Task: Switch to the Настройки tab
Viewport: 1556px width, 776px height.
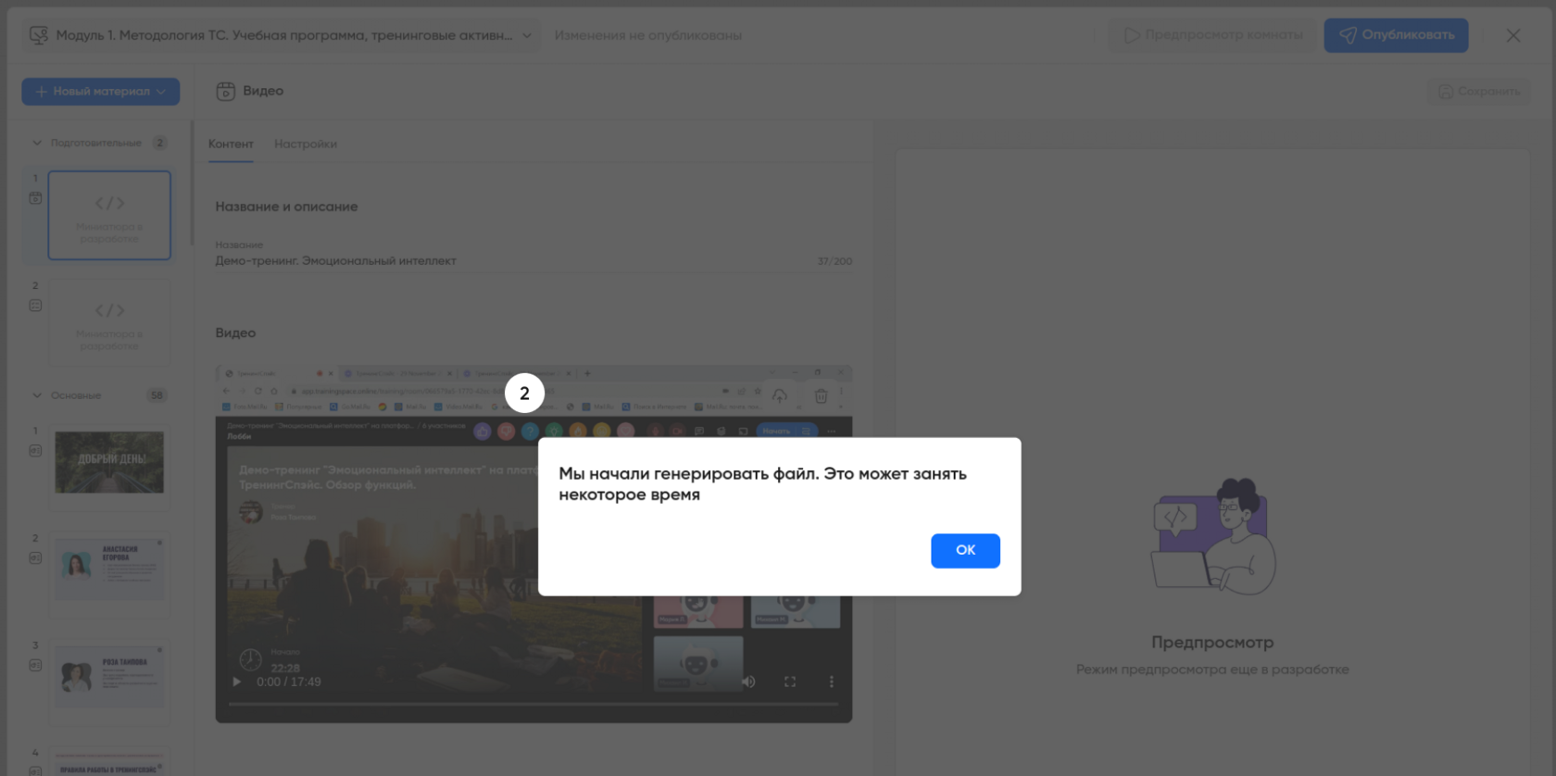Action: pyautogui.click(x=306, y=144)
